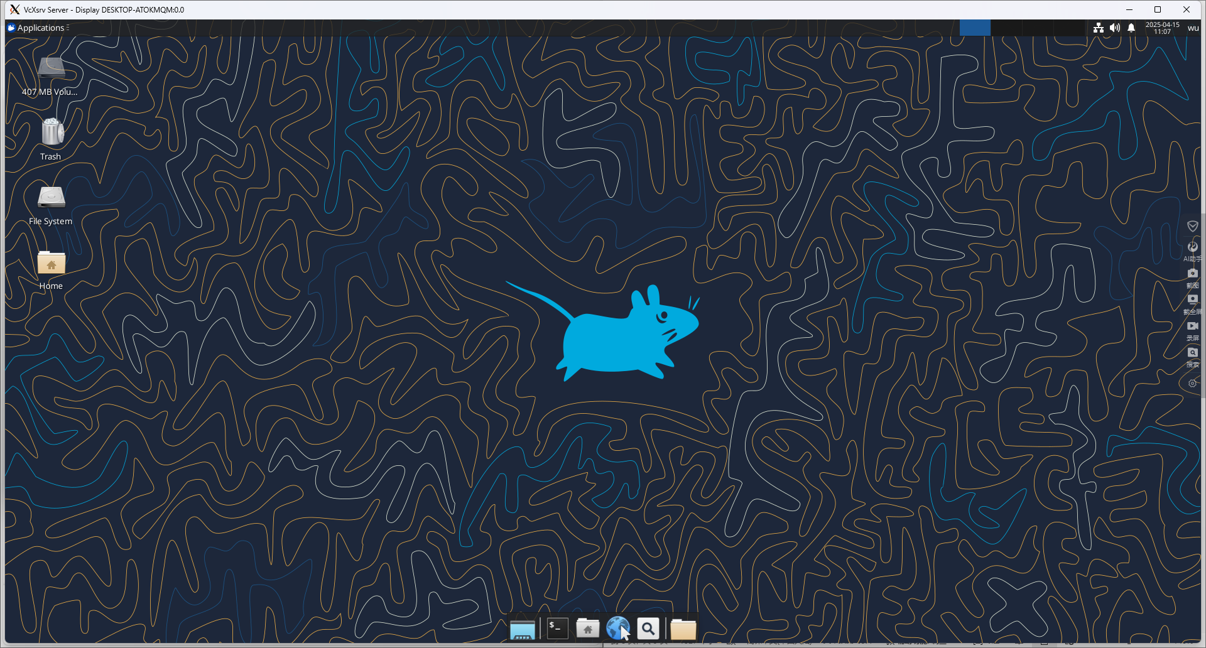The width and height of the screenshot is (1206, 648).
Task: Switch to the third workspace
Action: point(1038,28)
